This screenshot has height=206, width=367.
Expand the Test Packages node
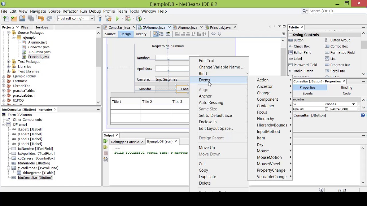click(8, 62)
